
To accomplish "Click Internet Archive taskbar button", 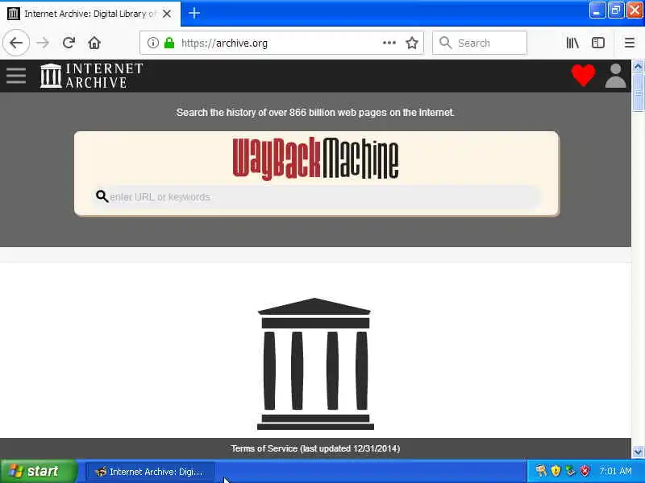I will [x=149, y=472].
